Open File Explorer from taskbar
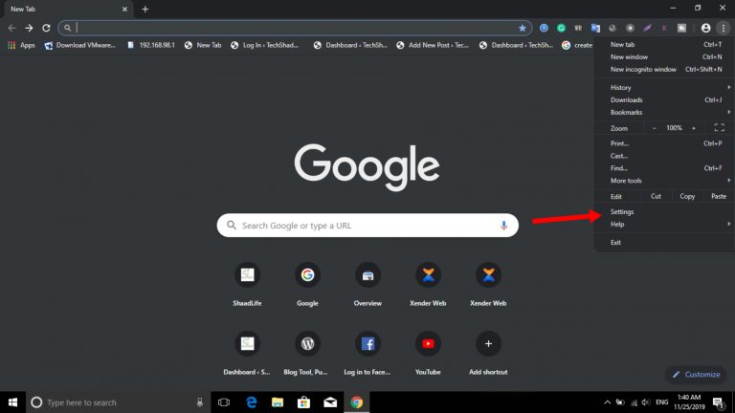 click(278, 402)
